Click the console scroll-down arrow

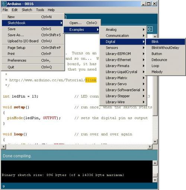(155, 180)
